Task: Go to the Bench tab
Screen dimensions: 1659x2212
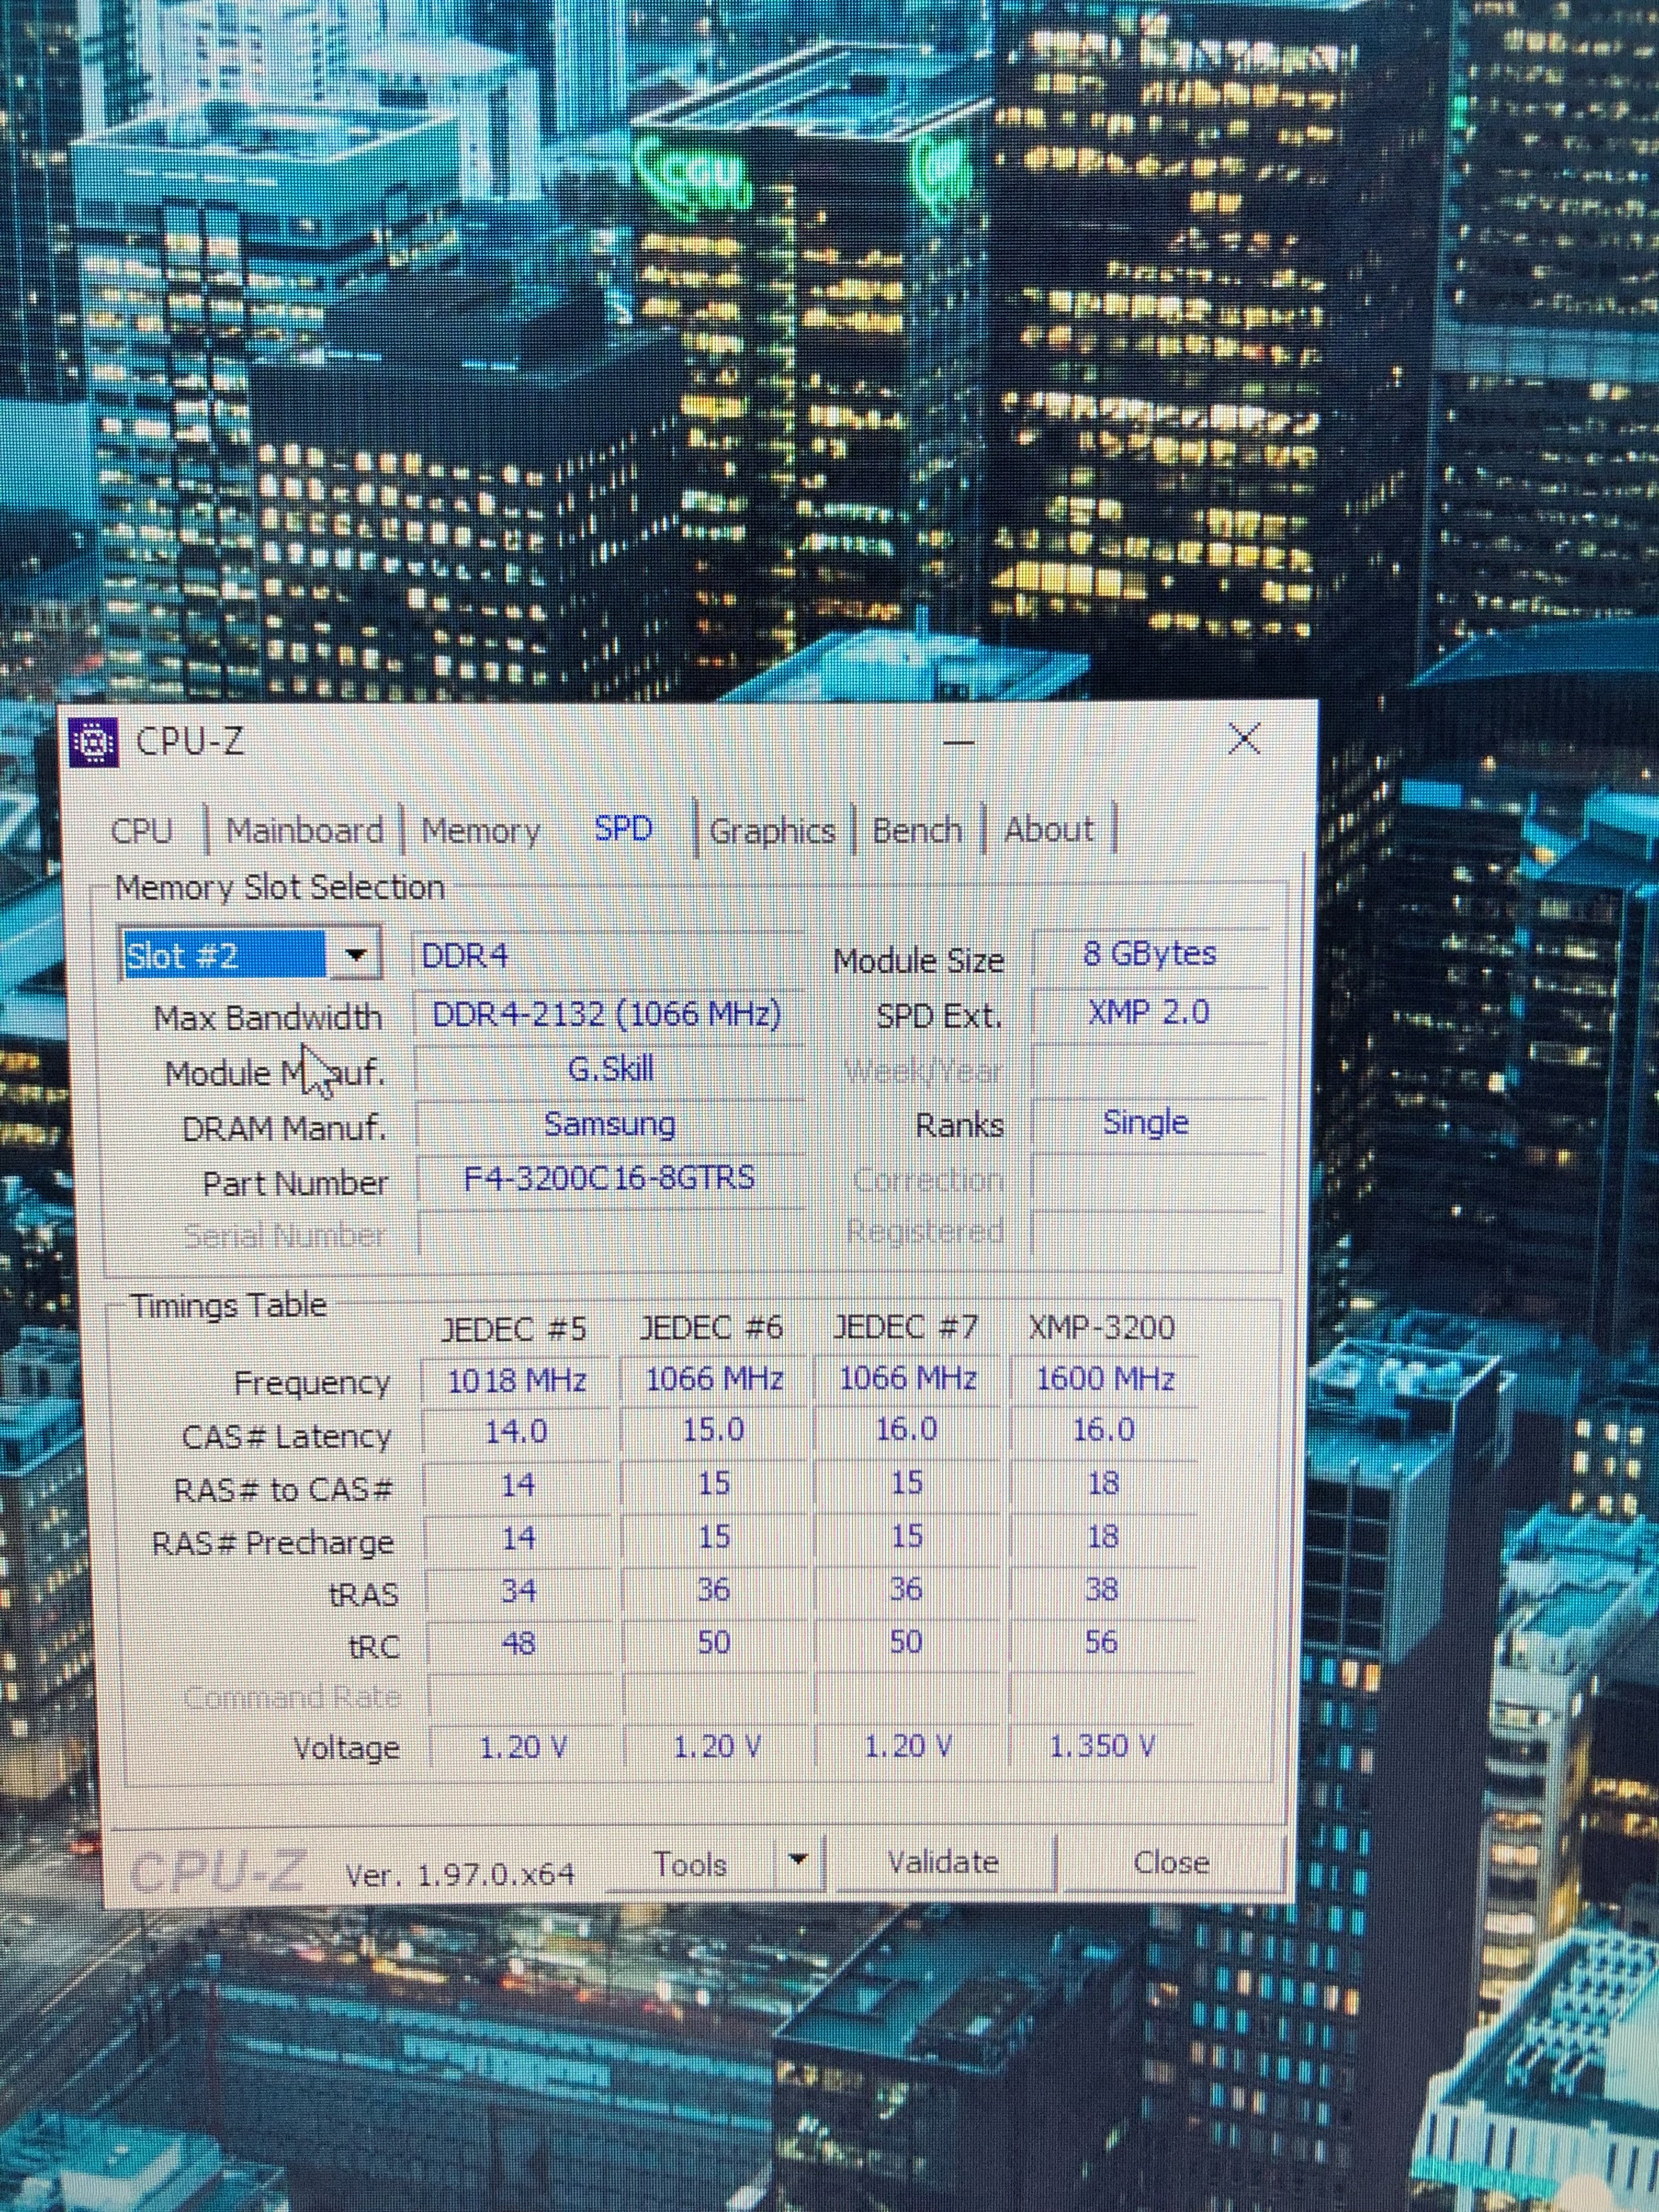Action: [x=917, y=830]
